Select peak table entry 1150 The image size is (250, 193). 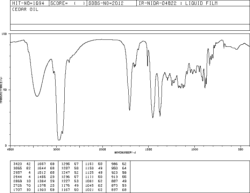94,168
